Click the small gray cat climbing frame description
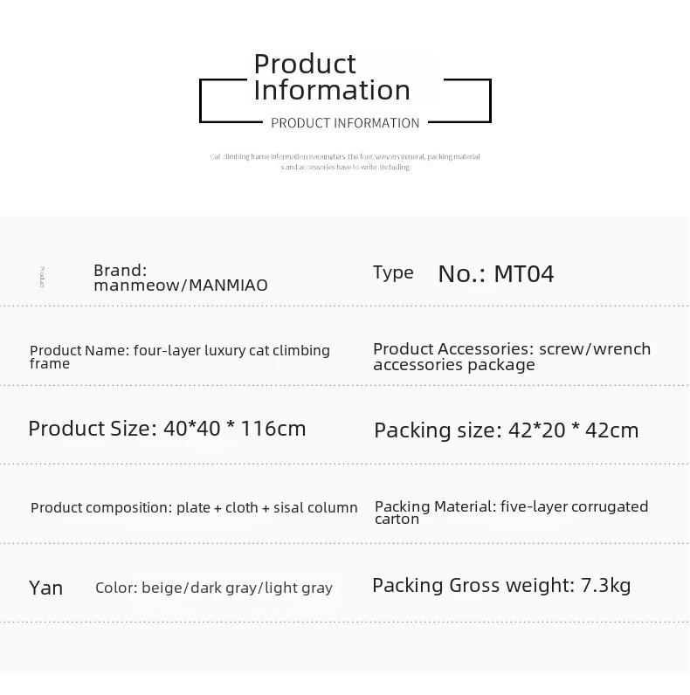This screenshot has height=695, width=690. (x=345, y=162)
